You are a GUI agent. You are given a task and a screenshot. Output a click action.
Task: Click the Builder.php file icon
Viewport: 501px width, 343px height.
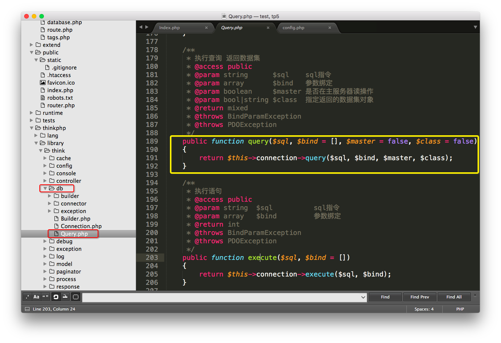click(56, 218)
